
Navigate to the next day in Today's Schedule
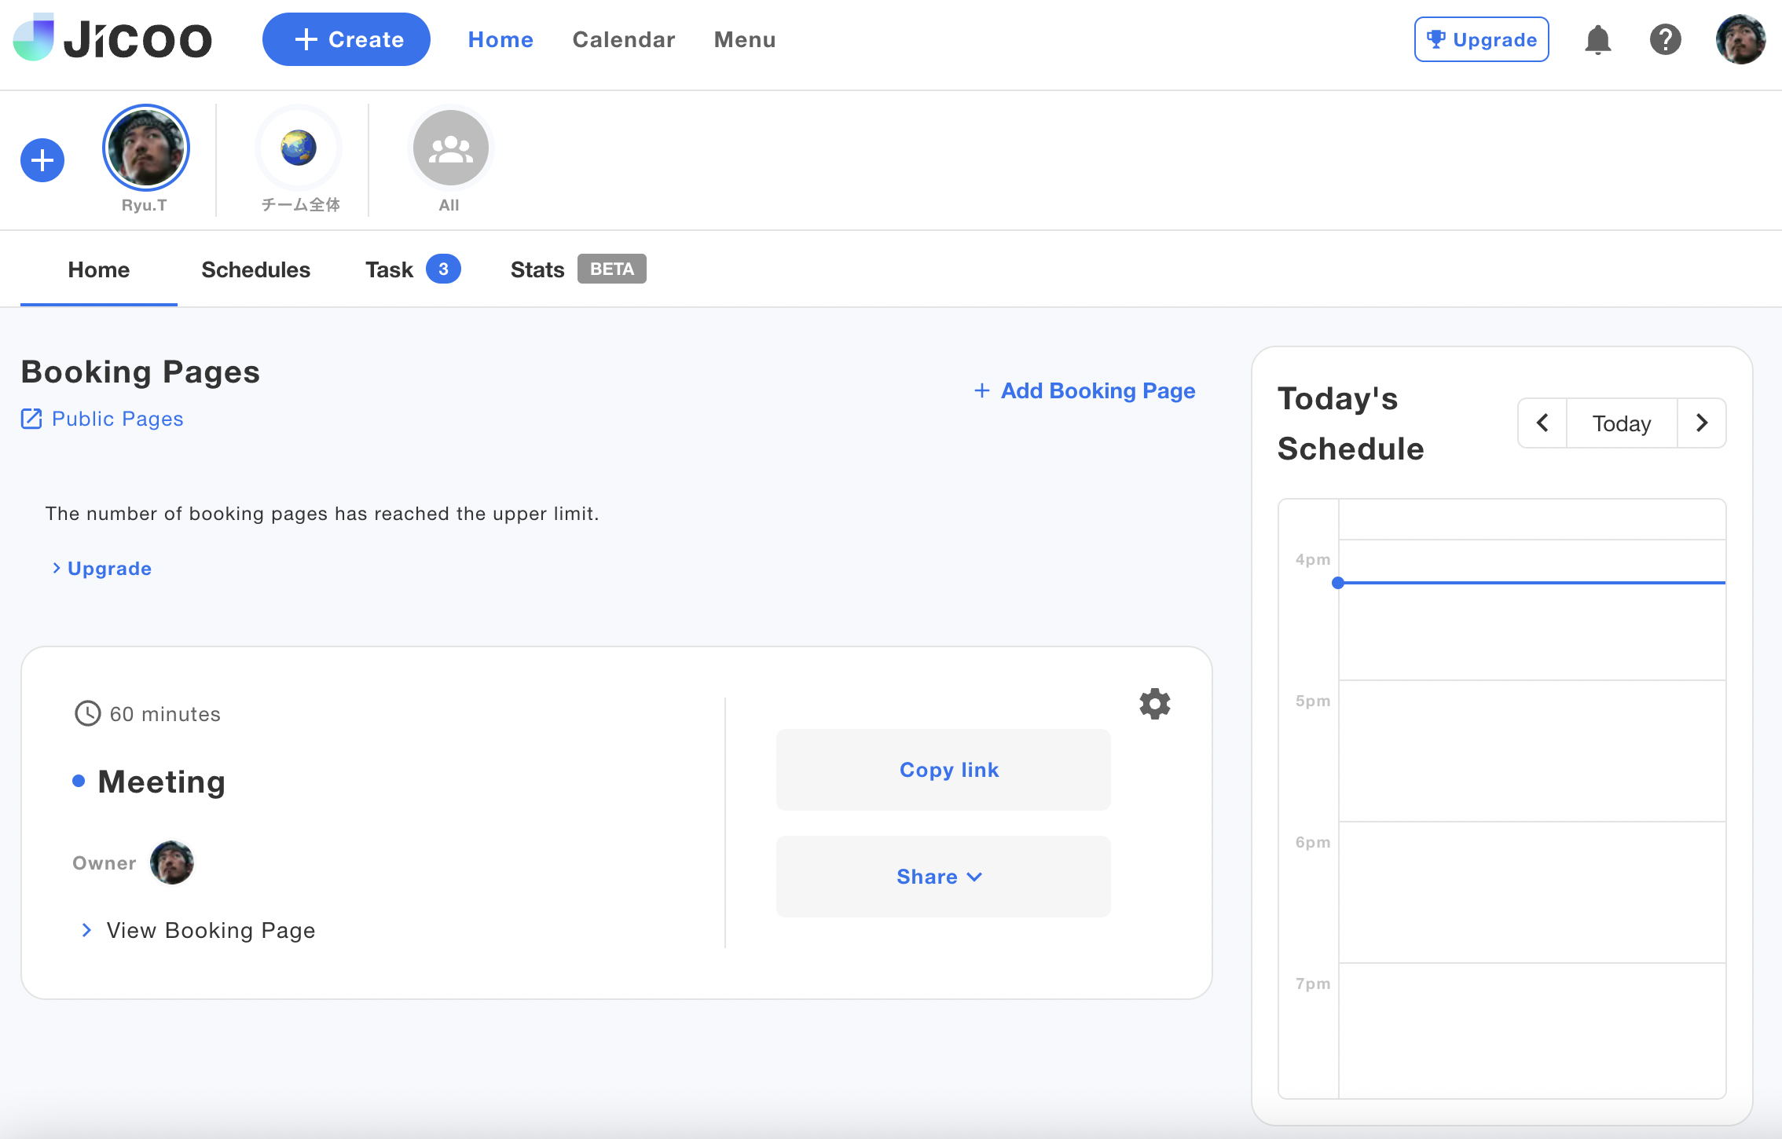point(1702,423)
